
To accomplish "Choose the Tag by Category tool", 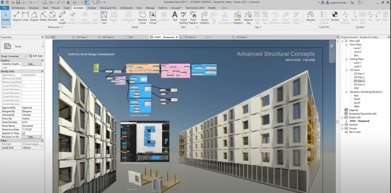I will click(x=204, y=17).
